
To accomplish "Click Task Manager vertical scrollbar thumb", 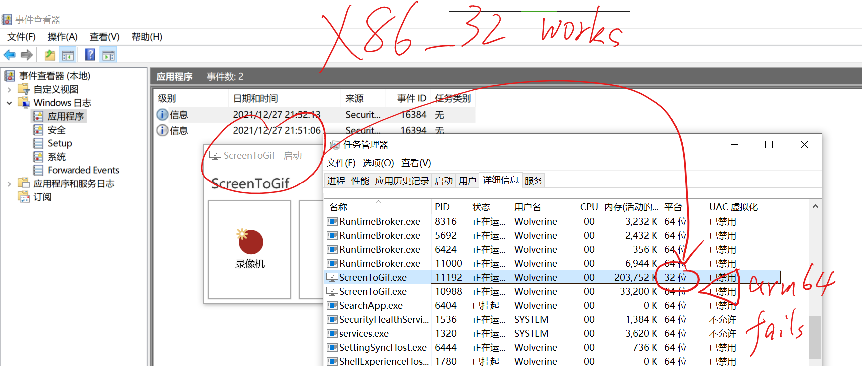I will click(x=815, y=337).
